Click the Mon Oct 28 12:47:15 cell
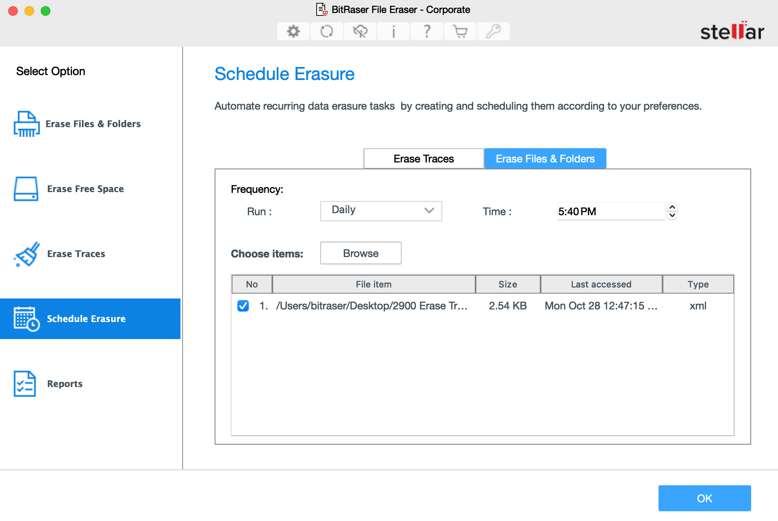The height and width of the screenshot is (521, 778). (x=601, y=306)
